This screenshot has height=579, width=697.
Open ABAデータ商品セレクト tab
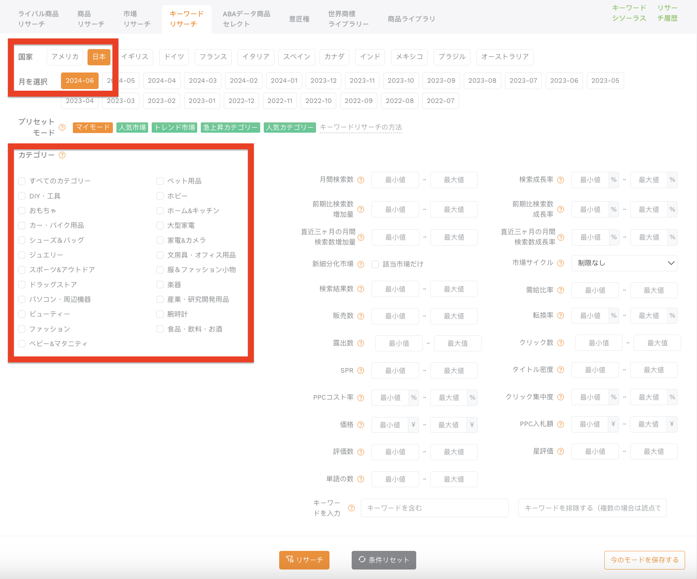(x=246, y=19)
